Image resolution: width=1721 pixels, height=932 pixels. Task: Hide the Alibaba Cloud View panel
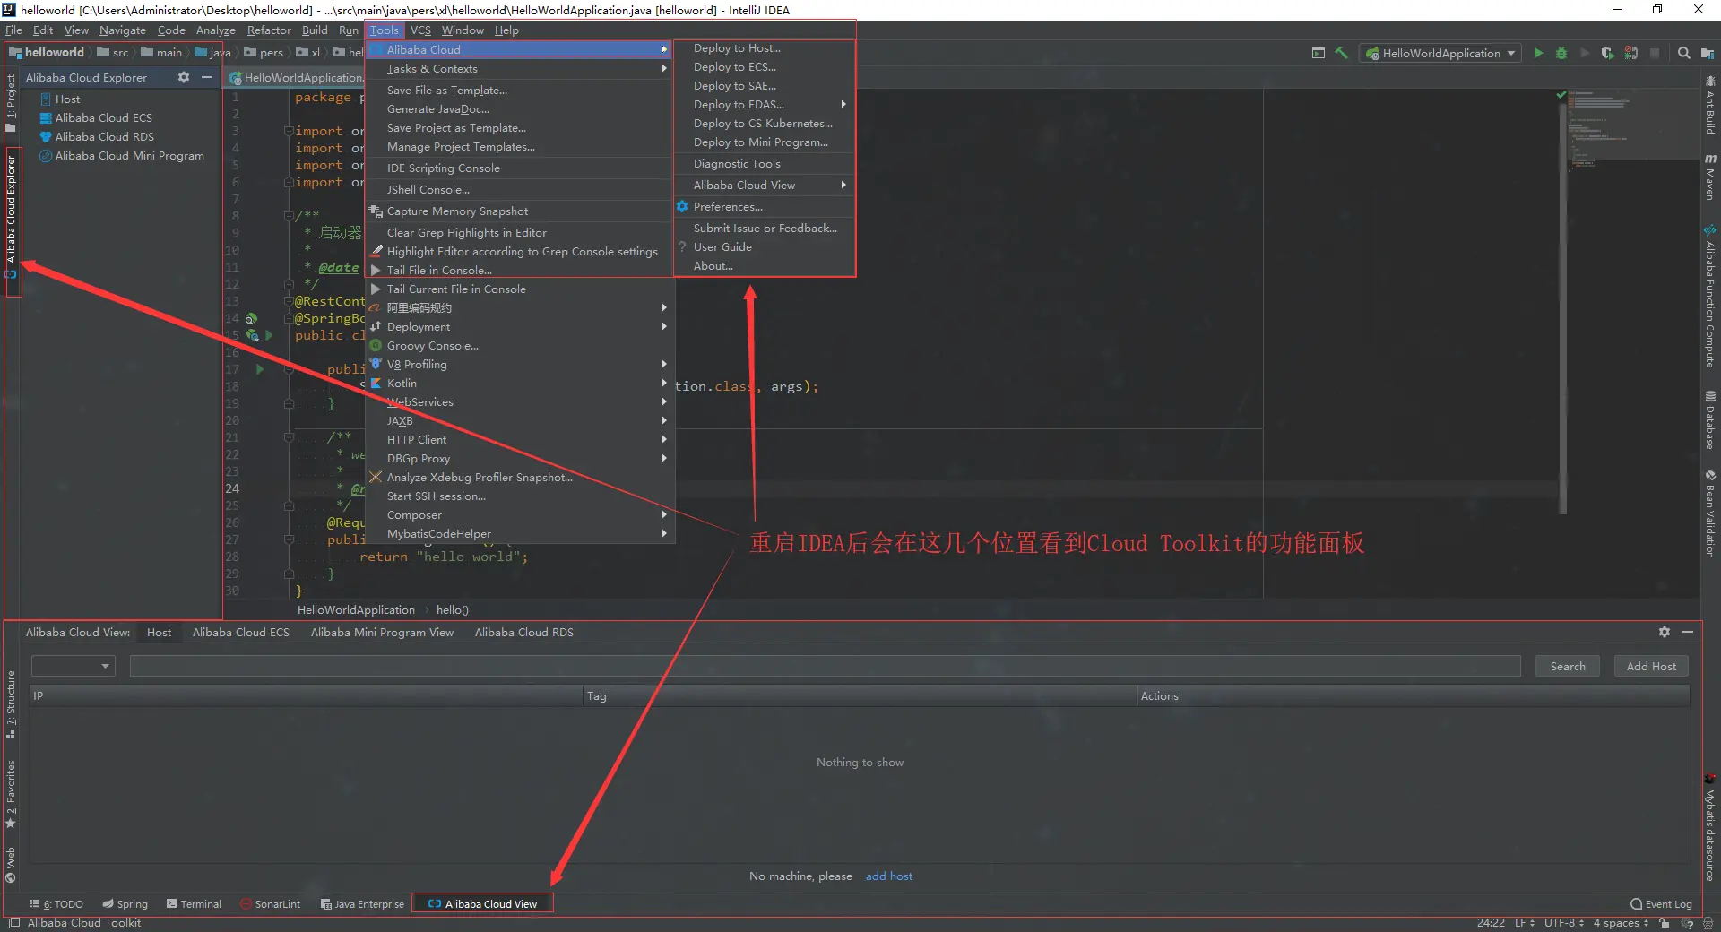1688,632
